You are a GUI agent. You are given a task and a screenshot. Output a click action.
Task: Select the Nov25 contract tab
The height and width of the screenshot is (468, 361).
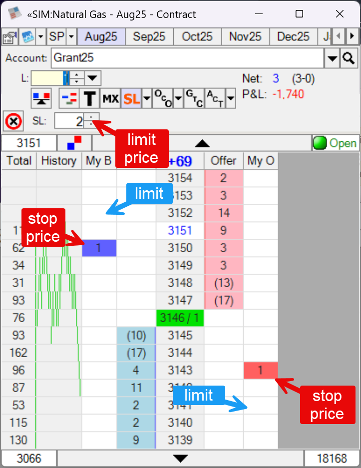point(245,37)
